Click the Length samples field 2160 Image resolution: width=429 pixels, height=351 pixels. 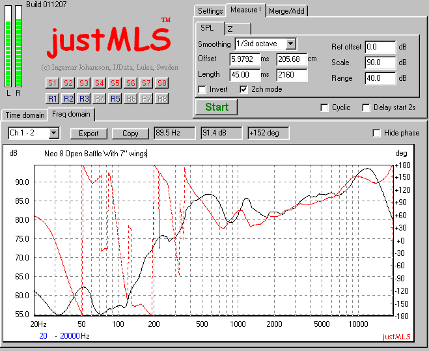292,75
